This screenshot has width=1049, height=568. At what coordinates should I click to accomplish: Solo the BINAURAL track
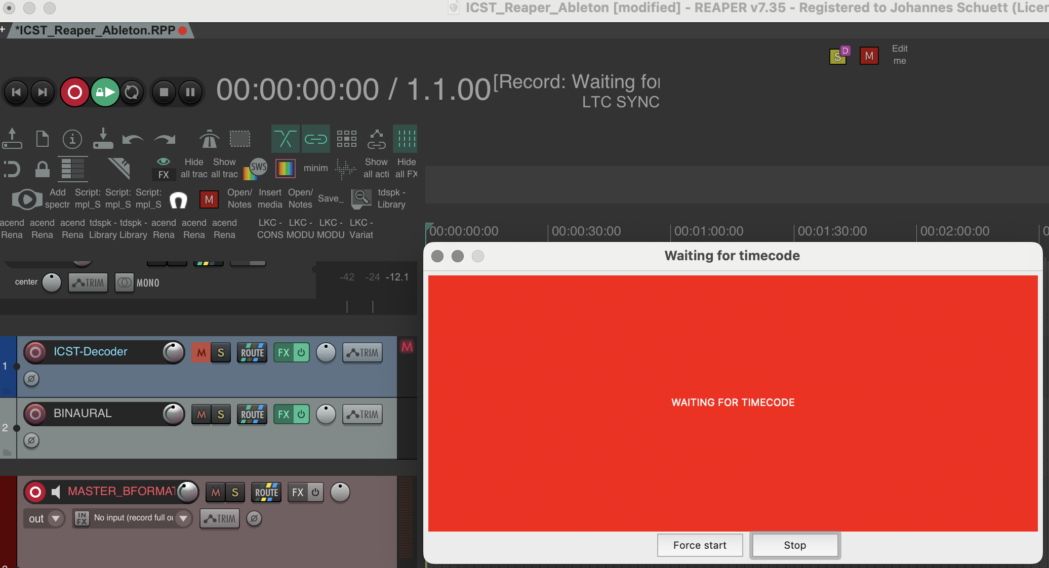coord(221,415)
